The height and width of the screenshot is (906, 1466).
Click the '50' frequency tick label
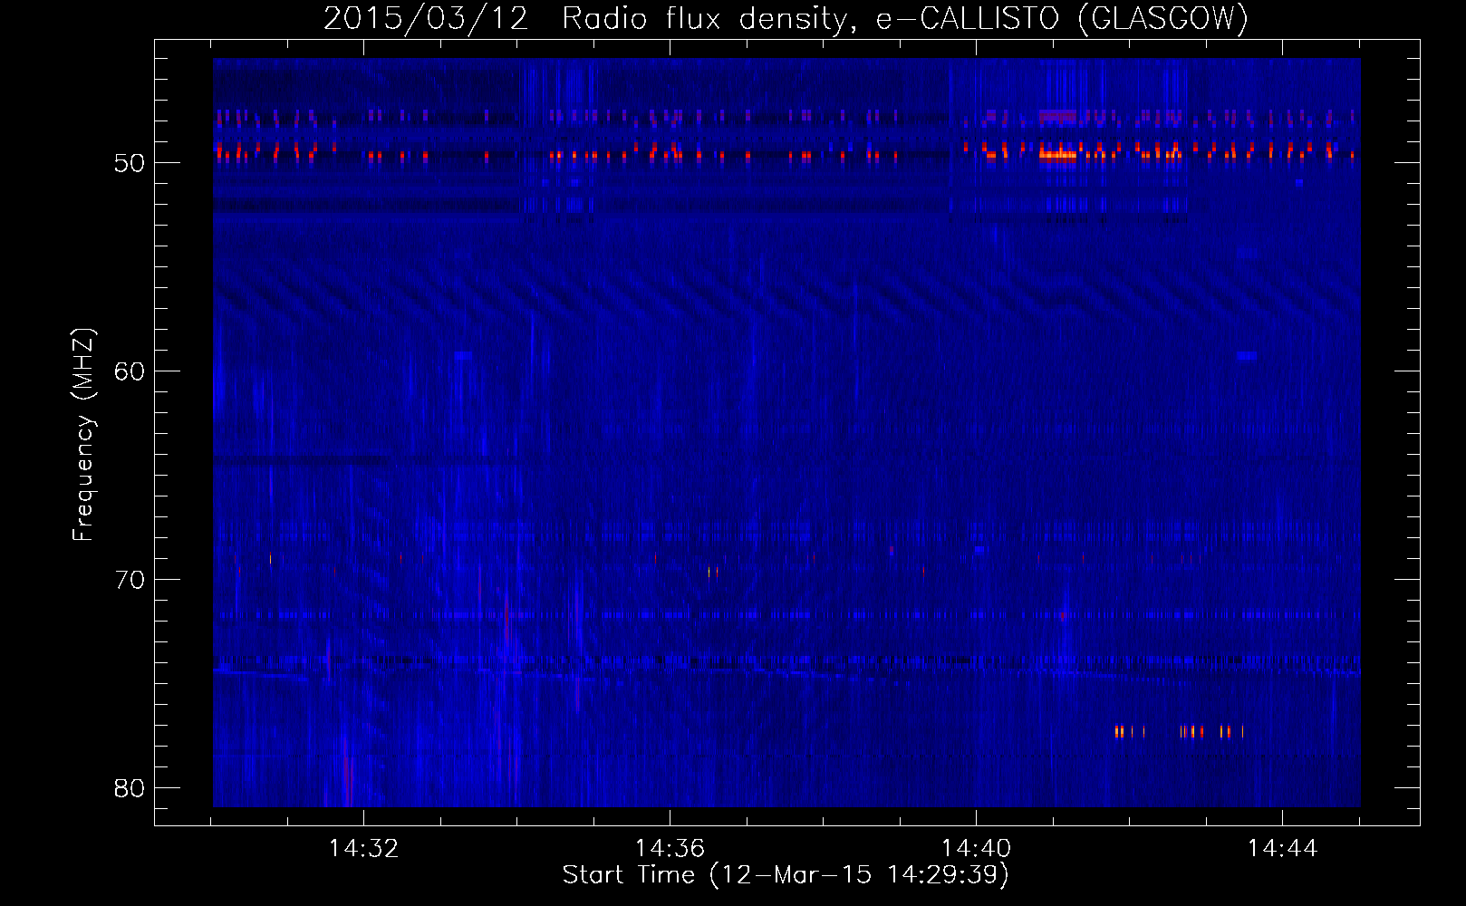click(x=130, y=163)
